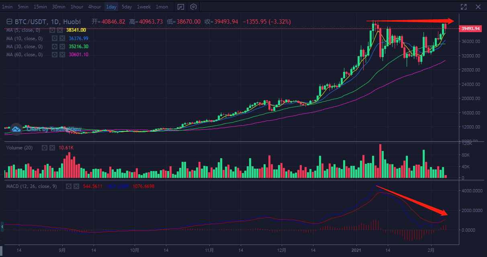Viewport: 487px width, 257px height.
Task: Click the current price label 39493.94
Action: point(470,29)
